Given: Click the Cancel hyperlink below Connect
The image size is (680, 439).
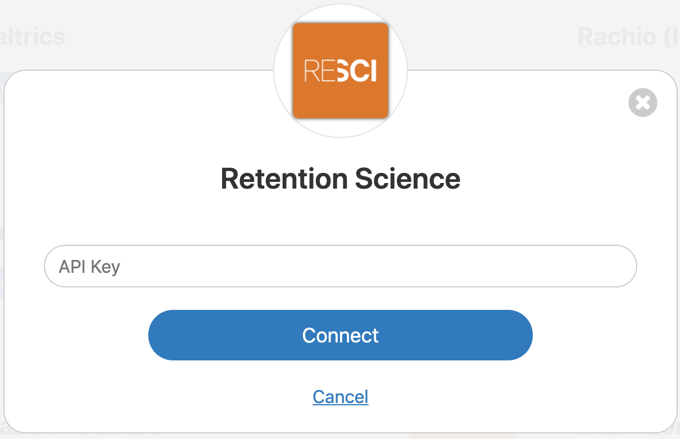Looking at the screenshot, I should tap(341, 397).
